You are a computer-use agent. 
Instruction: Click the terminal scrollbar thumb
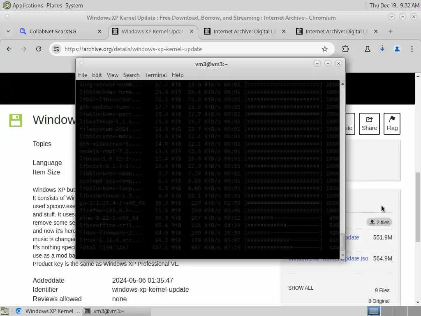pyautogui.click(x=342, y=242)
